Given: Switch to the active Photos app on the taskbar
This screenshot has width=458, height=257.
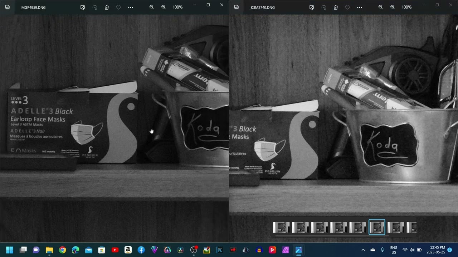Looking at the screenshot, I should click(298, 250).
